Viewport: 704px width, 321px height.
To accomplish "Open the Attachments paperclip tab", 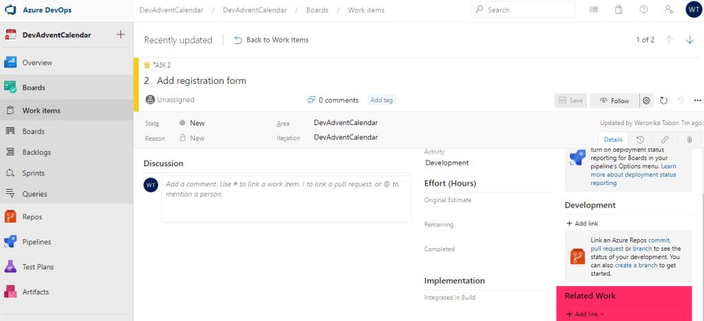I will click(689, 140).
